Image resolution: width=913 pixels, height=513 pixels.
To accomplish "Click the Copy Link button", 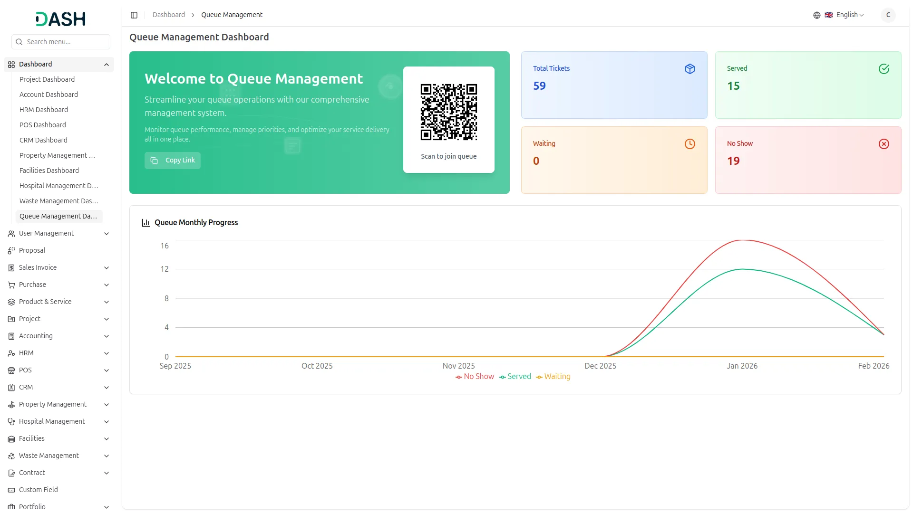I will pos(172,160).
